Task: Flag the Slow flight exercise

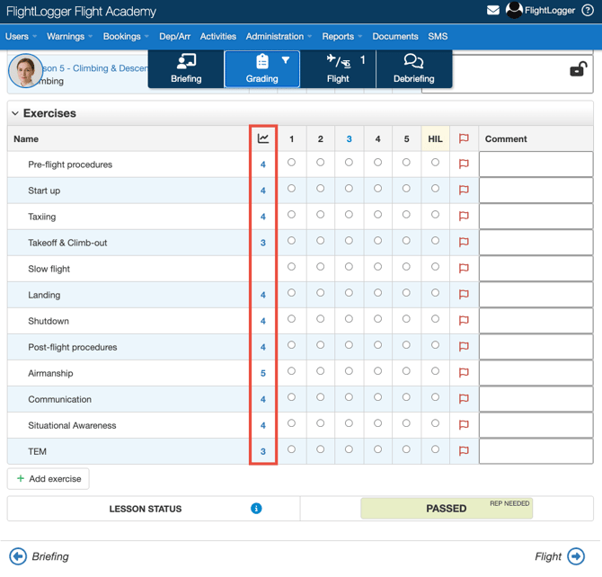Action: [464, 269]
